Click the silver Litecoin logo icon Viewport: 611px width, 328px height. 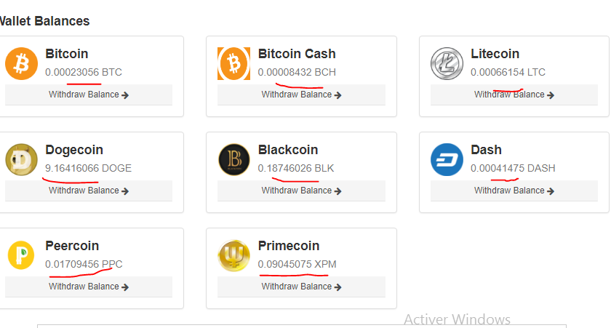tap(447, 63)
